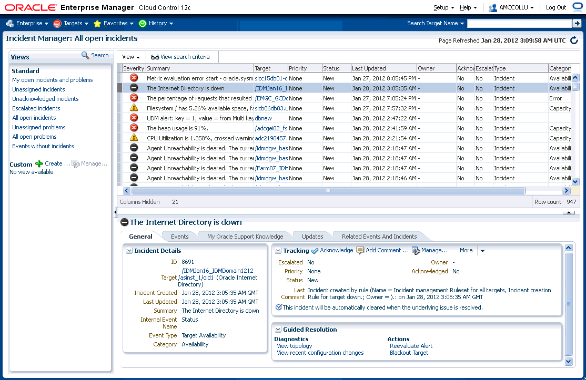
Task: Click View topology diagnostics link
Action: [295, 346]
